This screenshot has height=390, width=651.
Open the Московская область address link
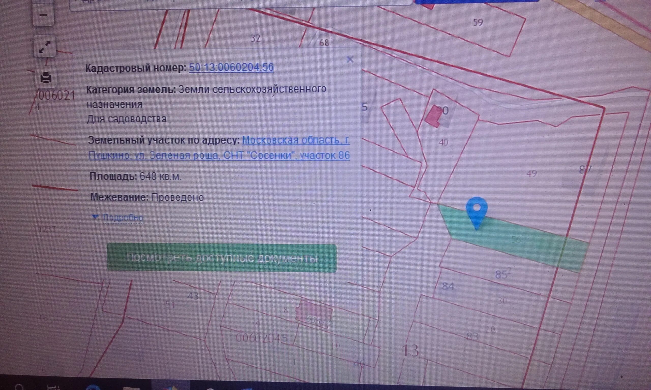[296, 140]
